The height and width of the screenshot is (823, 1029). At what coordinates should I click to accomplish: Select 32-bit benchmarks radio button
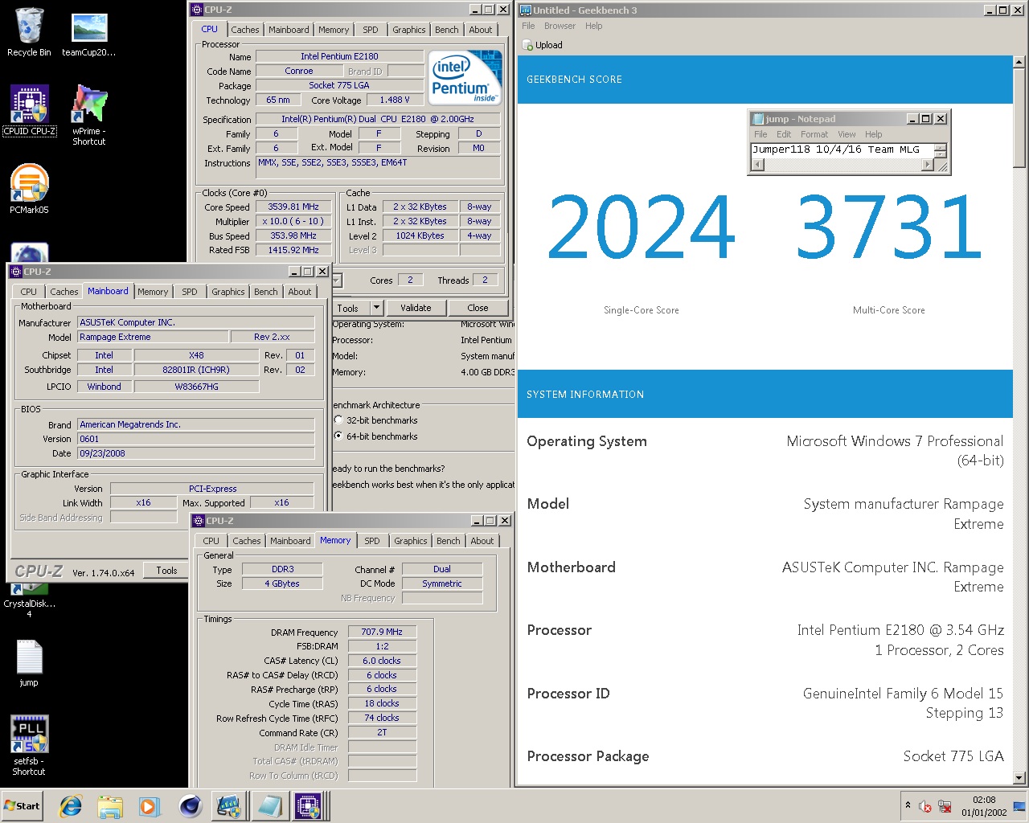click(x=338, y=420)
